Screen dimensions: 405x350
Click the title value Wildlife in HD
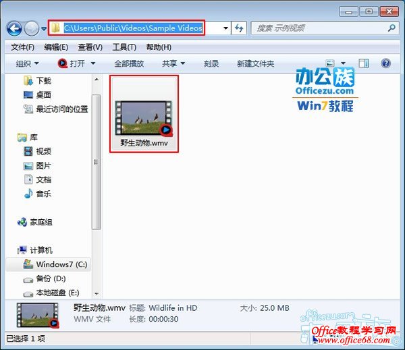coord(173,308)
